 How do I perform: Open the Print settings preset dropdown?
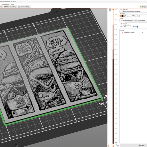(133, 11)
